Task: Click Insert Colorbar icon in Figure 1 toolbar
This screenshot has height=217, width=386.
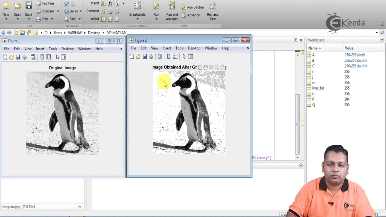Action: coord(42,57)
